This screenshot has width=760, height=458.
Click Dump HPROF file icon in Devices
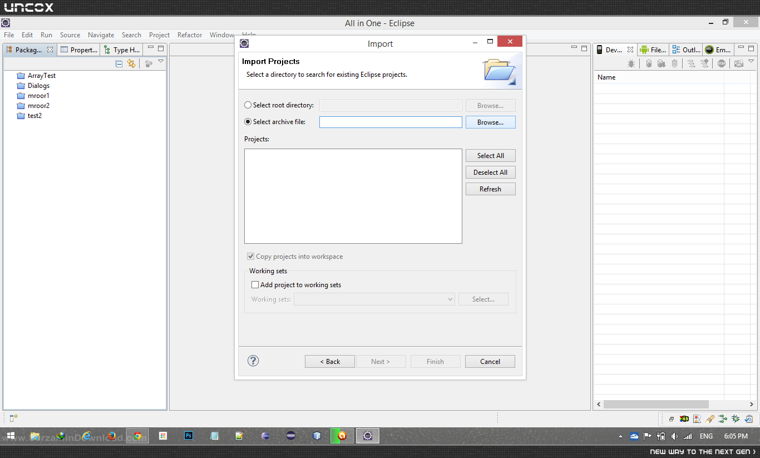pyautogui.click(x=662, y=64)
